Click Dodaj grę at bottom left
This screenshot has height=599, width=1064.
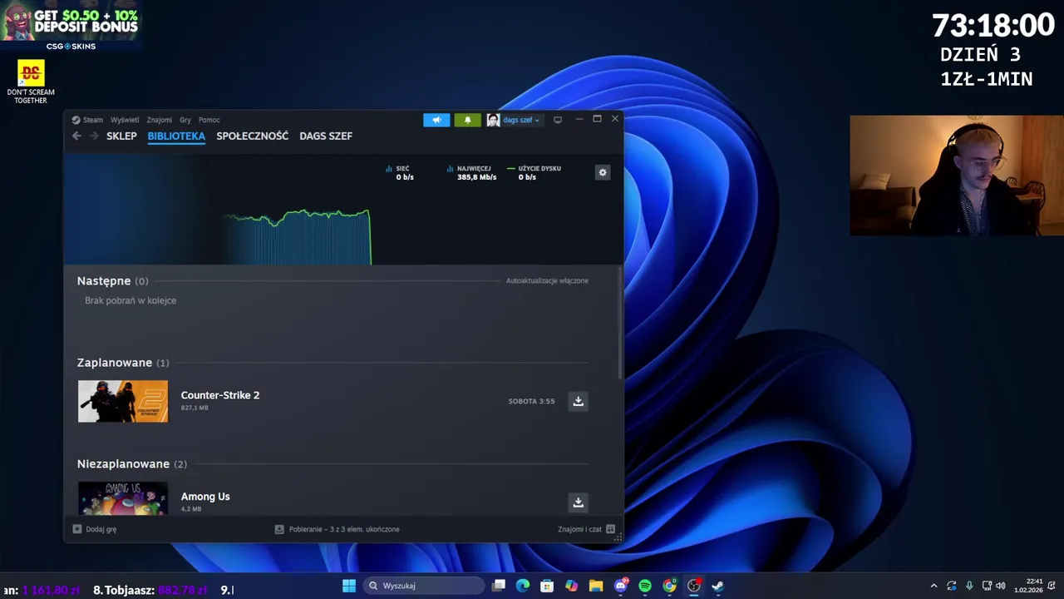[x=95, y=529]
